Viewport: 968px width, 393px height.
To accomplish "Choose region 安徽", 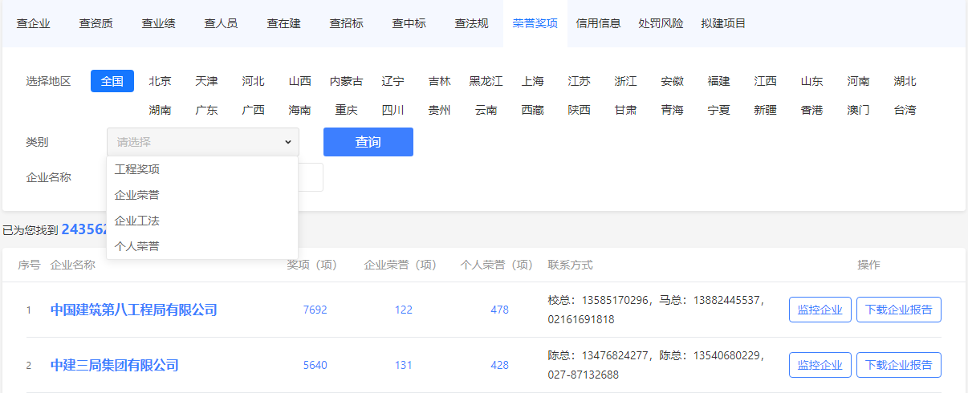I will pyautogui.click(x=673, y=81).
